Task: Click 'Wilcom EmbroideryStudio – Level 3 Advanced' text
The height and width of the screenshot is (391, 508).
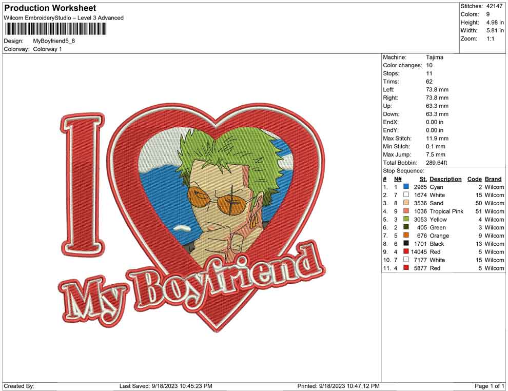Action: pos(64,18)
